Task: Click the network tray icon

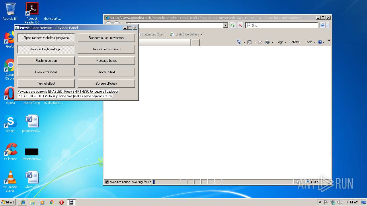Action: (333, 202)
